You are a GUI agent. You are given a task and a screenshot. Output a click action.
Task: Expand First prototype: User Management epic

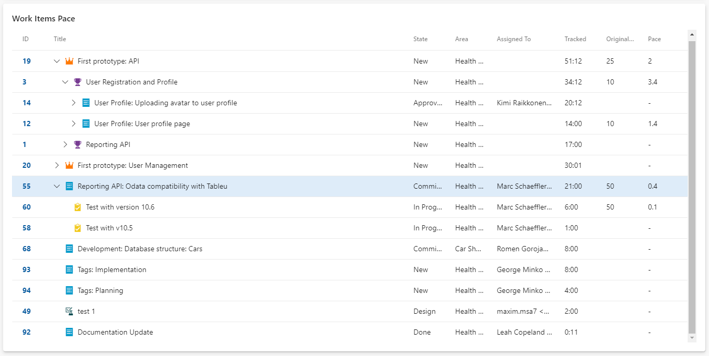[x=57, y=165]
